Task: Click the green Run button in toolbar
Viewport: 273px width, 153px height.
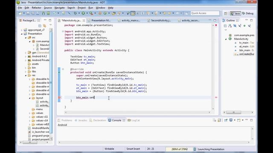Action: point(83,13)
